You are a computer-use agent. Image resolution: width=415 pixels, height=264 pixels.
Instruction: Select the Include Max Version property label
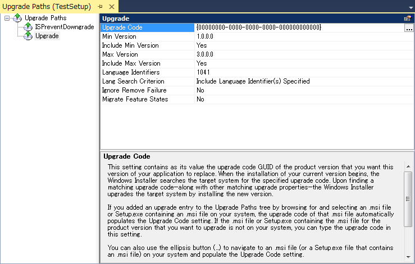(x=131, y=63)
